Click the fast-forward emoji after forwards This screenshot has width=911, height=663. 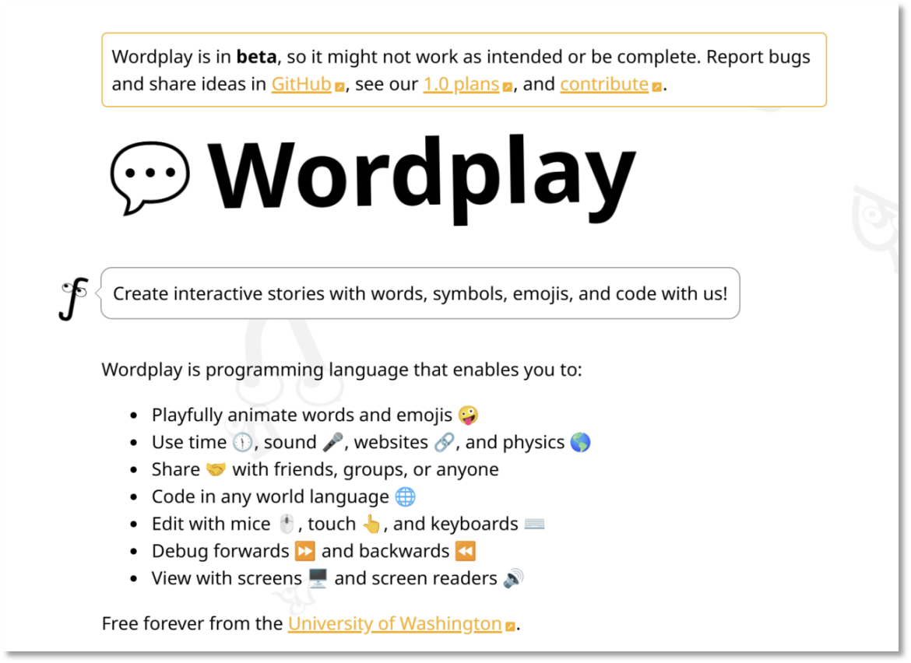(305, 551)
